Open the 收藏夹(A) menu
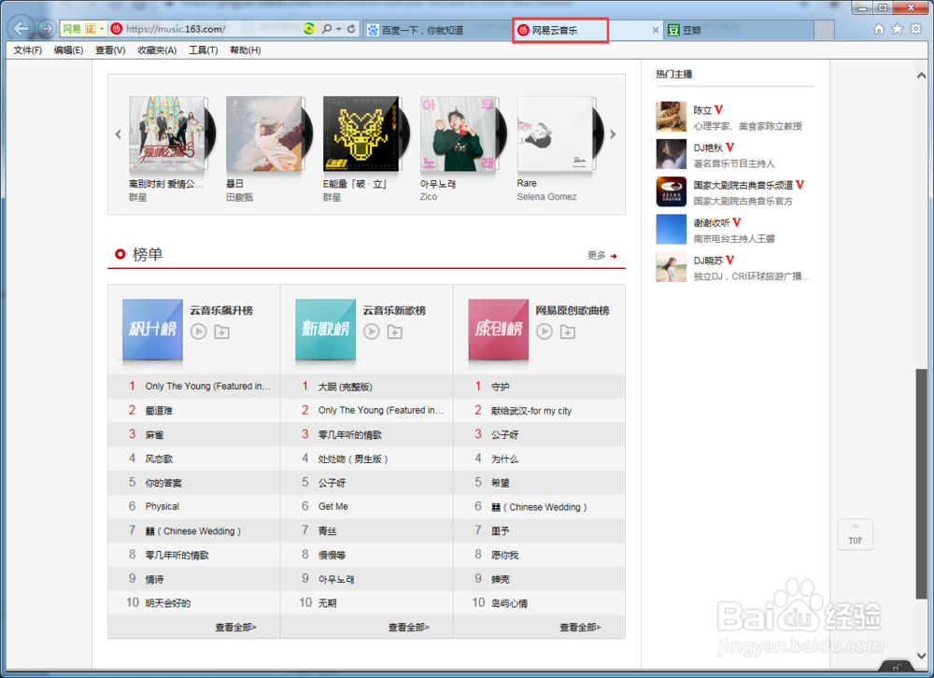The width and height of the screenshot is (934, 678). [157, 50]
